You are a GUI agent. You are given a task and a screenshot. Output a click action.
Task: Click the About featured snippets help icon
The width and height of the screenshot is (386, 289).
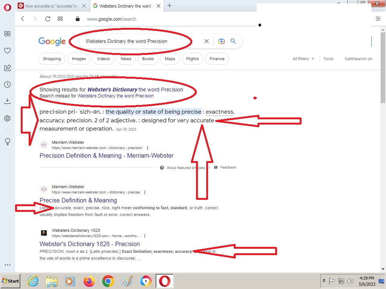point(162,167)
